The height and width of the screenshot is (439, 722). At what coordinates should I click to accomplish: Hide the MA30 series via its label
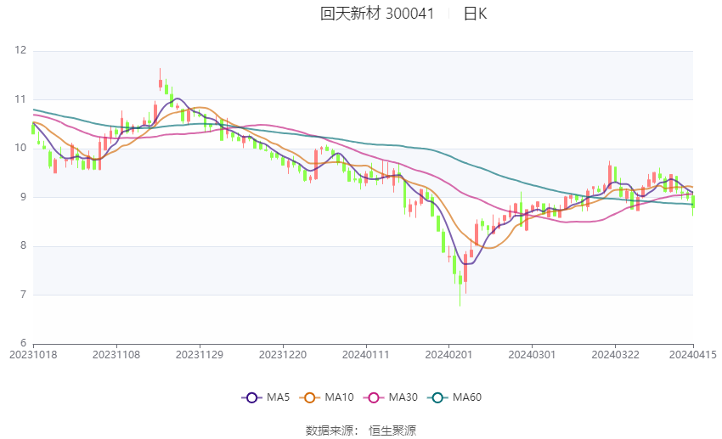pos(403,397)
